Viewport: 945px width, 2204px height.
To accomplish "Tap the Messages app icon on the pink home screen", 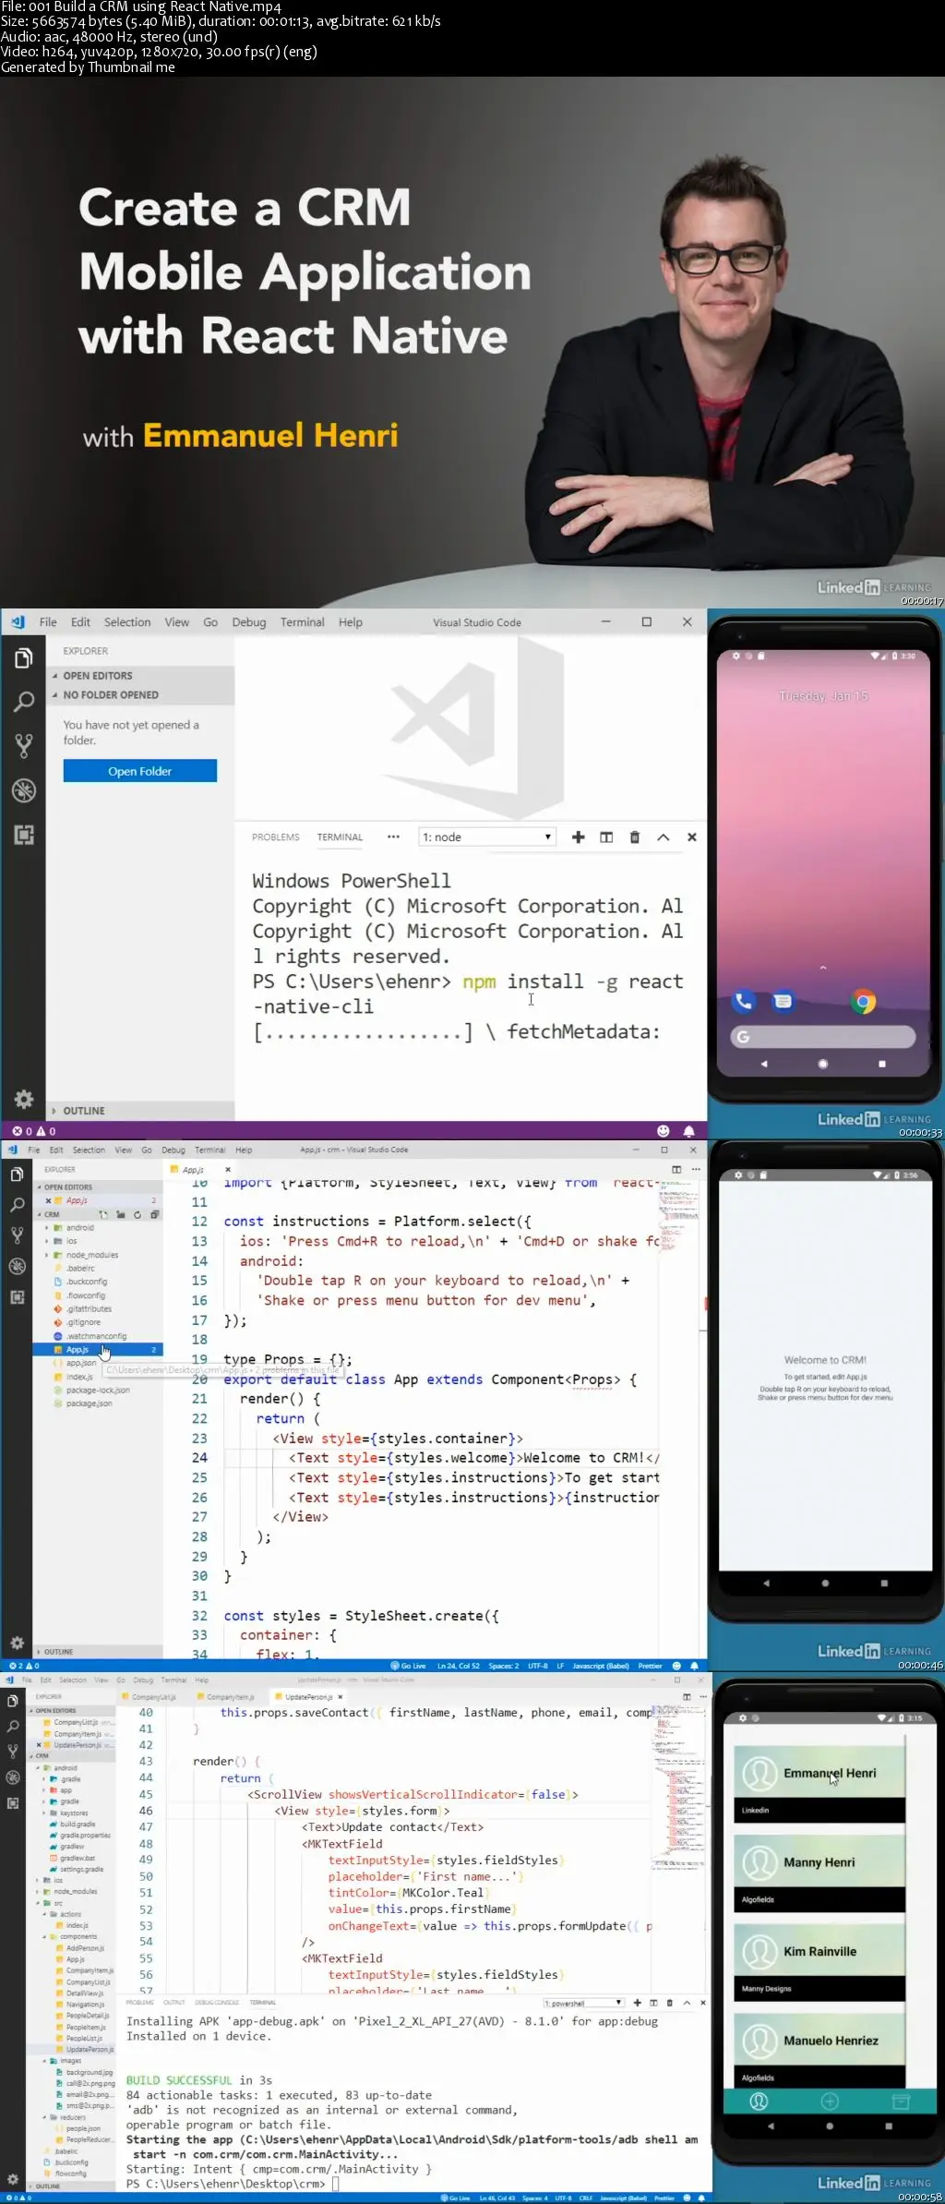I will pos(783,1001).
